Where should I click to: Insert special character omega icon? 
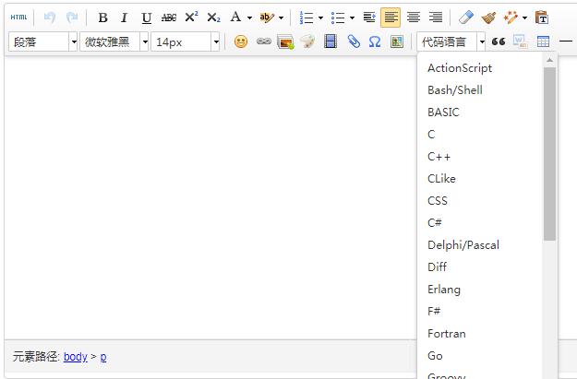click(x=375, y=41)
